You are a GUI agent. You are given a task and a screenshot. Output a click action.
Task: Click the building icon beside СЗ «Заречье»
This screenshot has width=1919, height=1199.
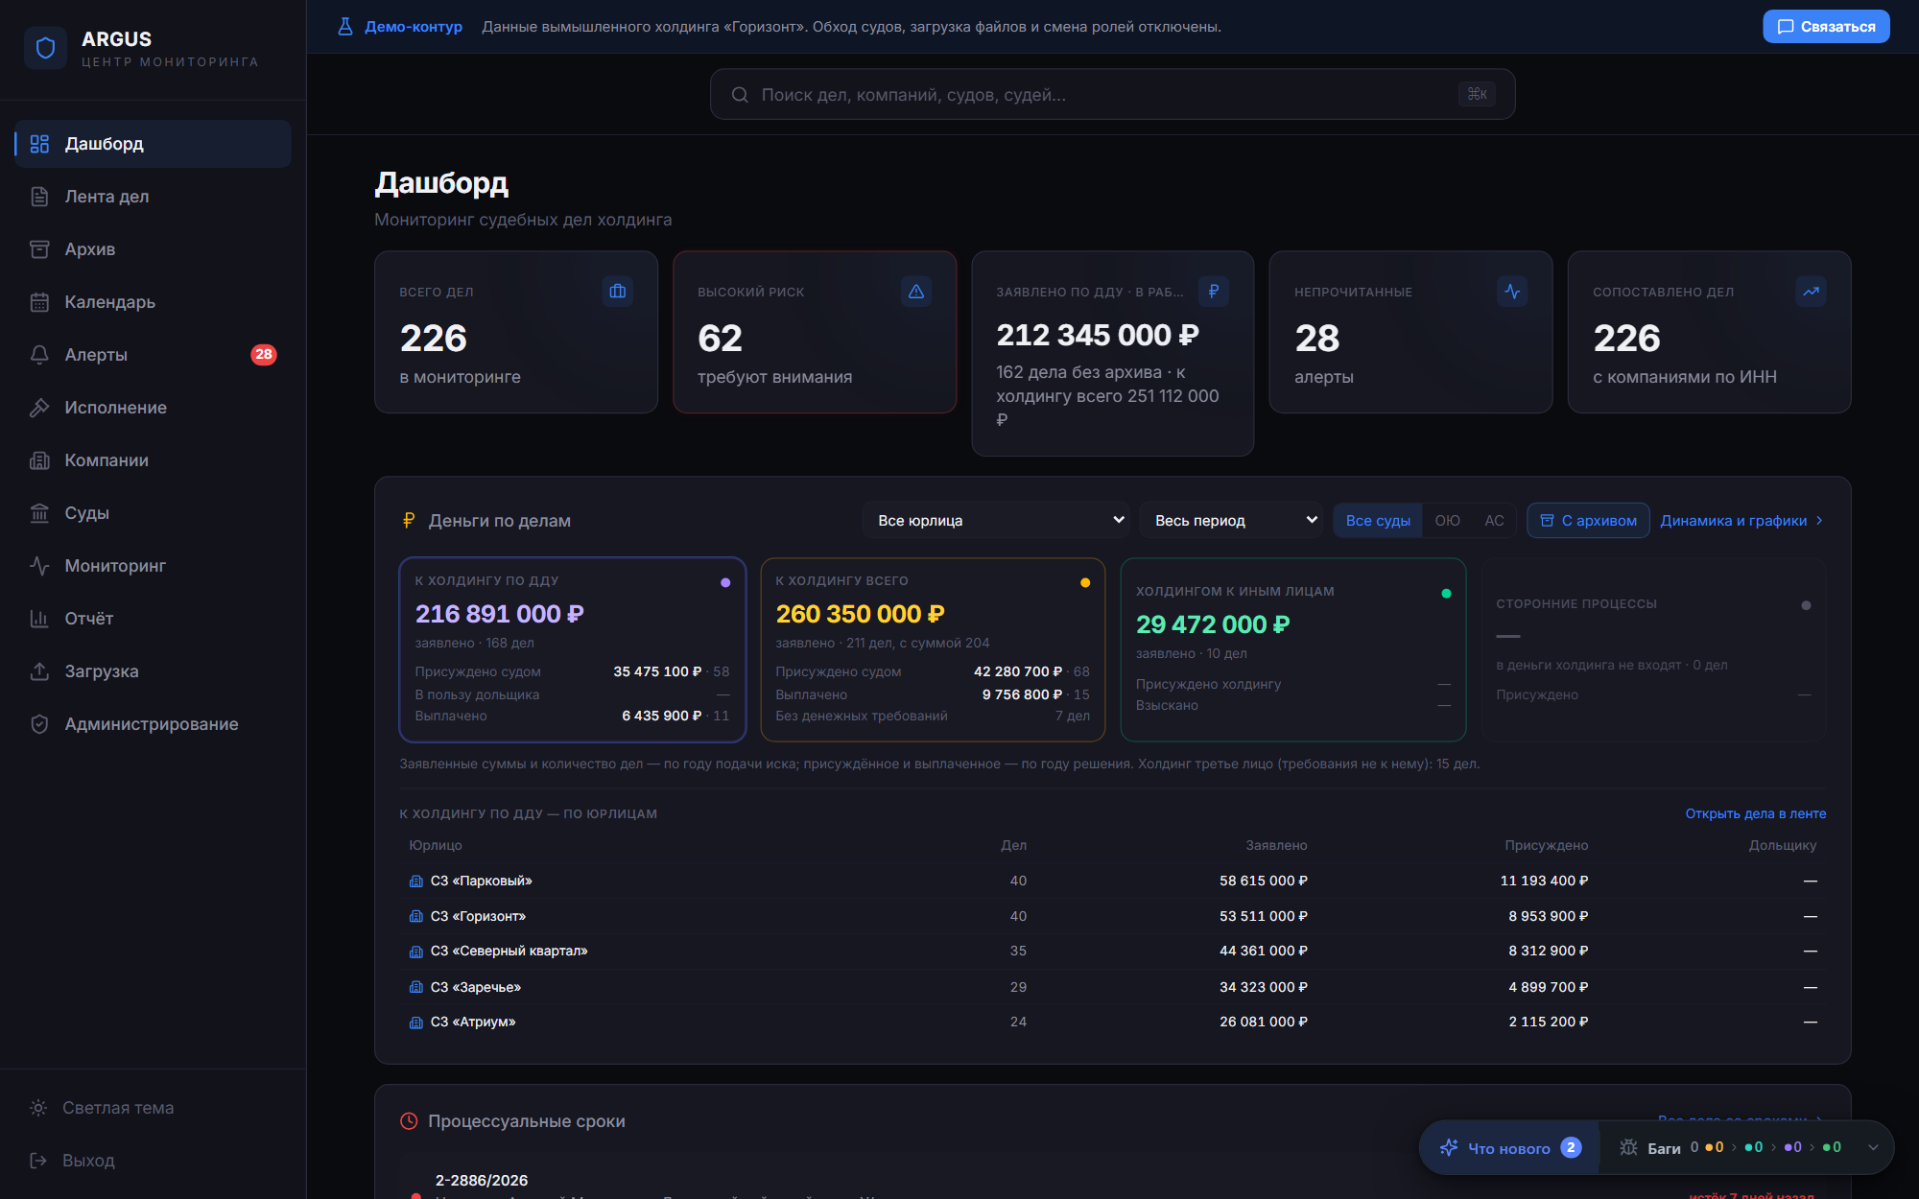416,987
